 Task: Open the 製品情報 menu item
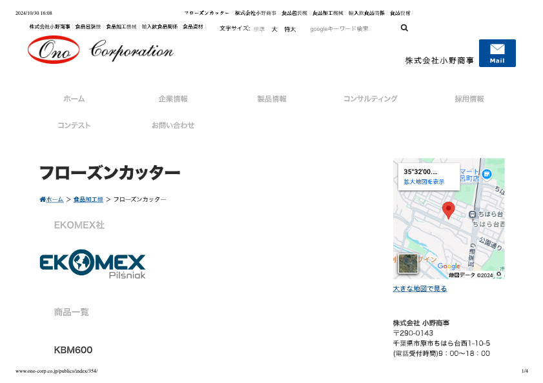click(x=272, y=99)
